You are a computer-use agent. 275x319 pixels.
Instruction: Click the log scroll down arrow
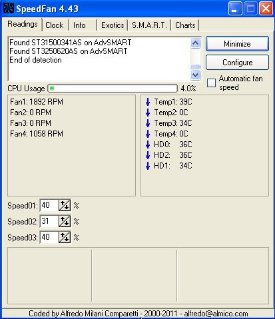tap(195, 75)
